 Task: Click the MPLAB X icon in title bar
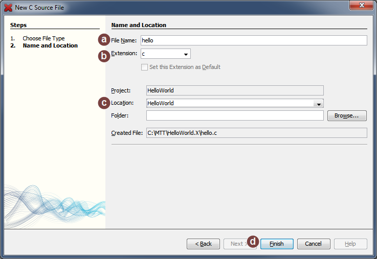[8, 8]
